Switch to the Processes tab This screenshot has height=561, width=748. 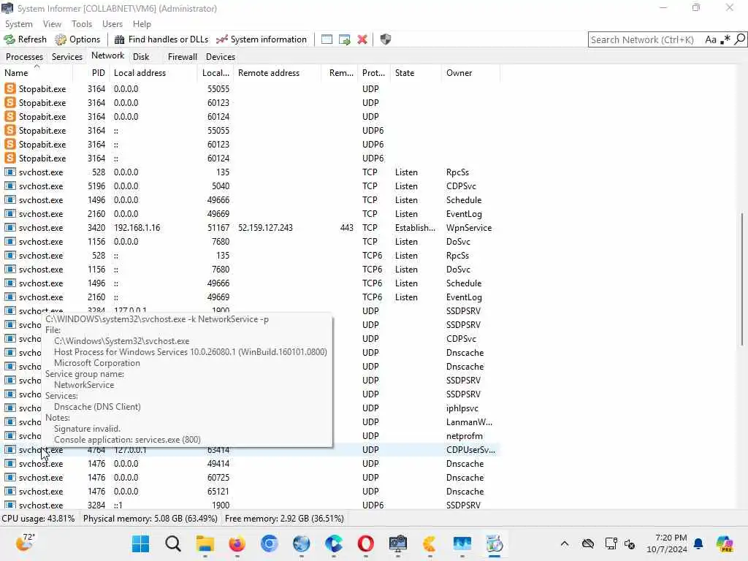pyautogui.click(x=24, y=57)
